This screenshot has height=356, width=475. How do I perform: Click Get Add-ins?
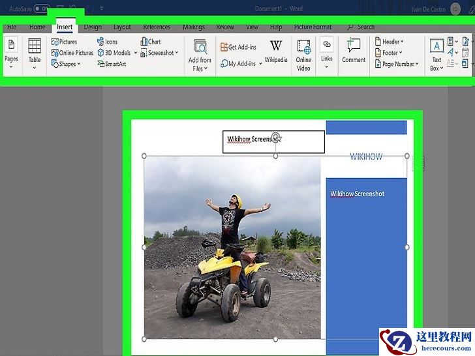tap(238, 47)
